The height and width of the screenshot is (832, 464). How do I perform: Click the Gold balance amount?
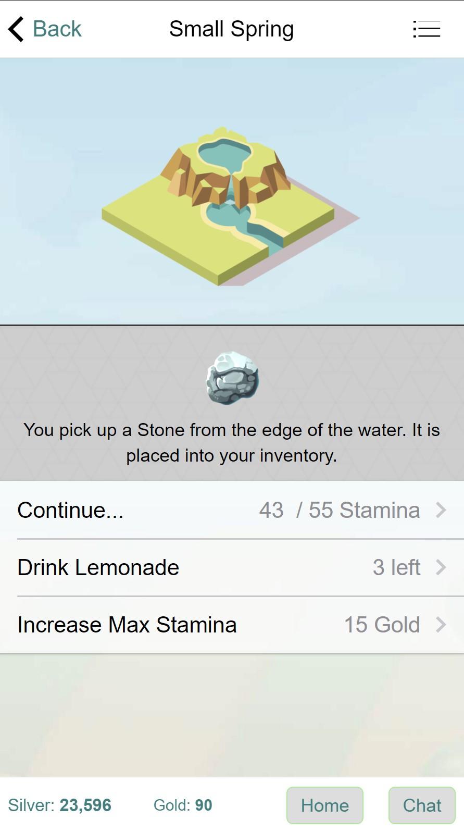[x=203, y=805]
